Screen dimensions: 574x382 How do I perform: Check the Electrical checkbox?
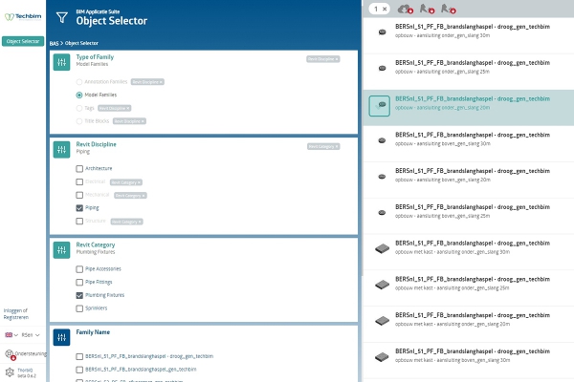click(x=79, y=181)
